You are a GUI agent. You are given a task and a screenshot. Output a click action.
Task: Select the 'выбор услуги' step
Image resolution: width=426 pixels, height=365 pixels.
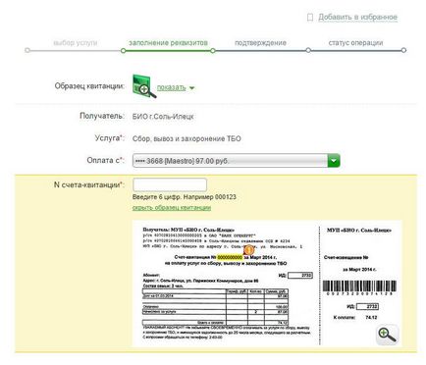point(76,43)
